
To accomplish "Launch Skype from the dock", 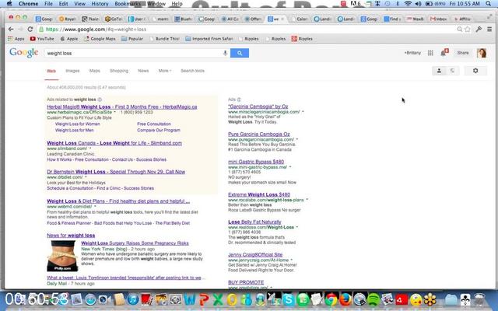I will click(x=289, y=299).
